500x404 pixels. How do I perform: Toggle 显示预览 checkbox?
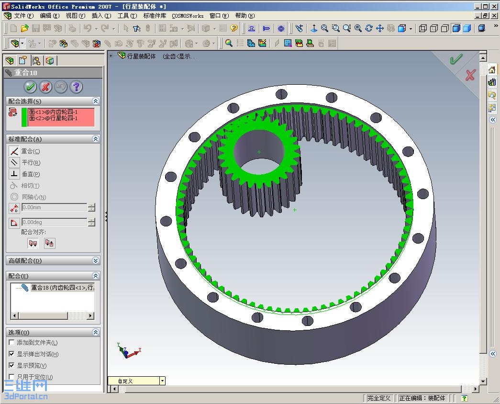(x=11, y=365)
